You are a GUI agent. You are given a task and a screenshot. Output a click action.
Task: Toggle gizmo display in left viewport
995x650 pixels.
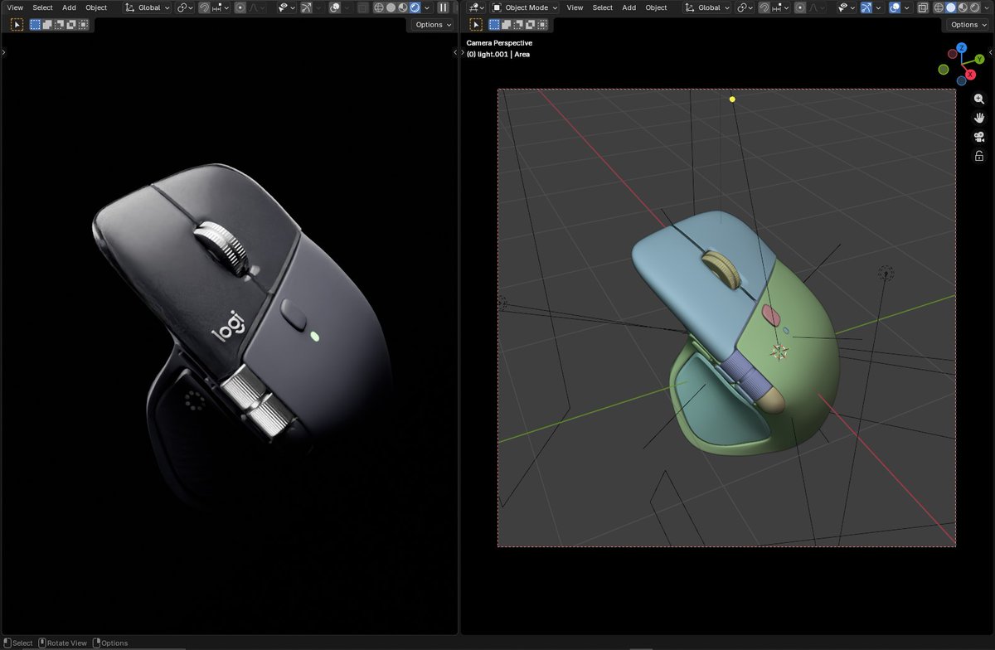coord(308,7)
